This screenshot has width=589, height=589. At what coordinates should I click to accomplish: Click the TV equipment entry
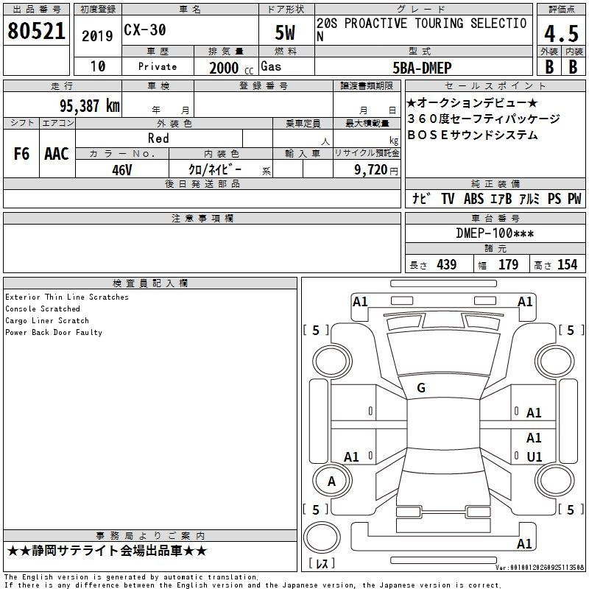pyautogui.click(x=448, y=199)
